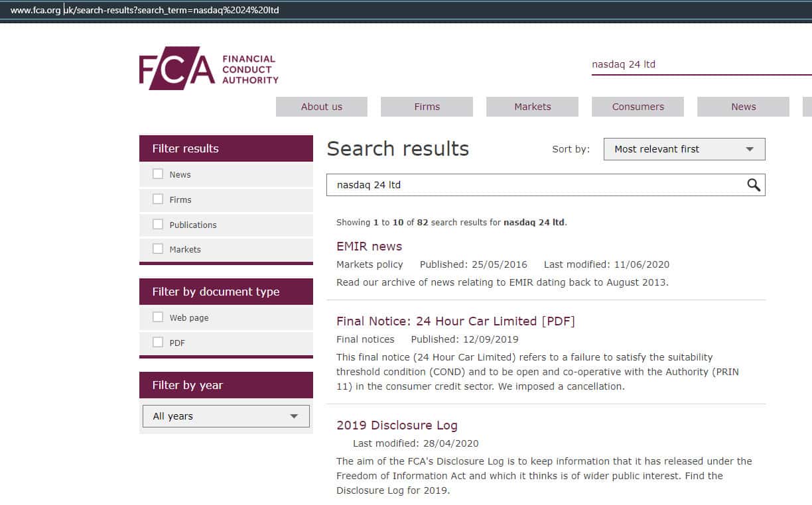Open the EMIR news result
The image size is (812, 505).
(x=370, y=246)
